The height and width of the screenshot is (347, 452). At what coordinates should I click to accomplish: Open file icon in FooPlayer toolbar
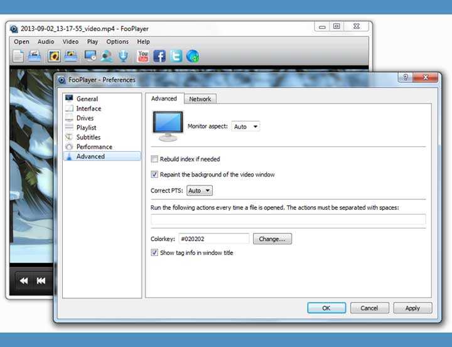(18, 56)
